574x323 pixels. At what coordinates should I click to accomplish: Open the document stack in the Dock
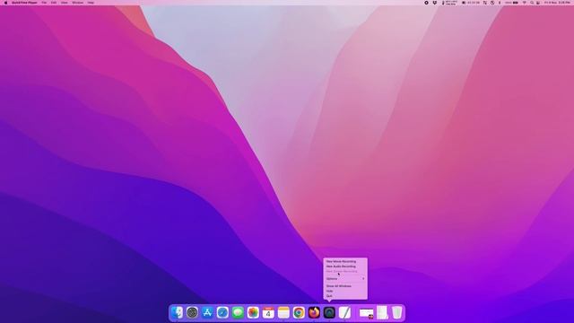[382, 312]
